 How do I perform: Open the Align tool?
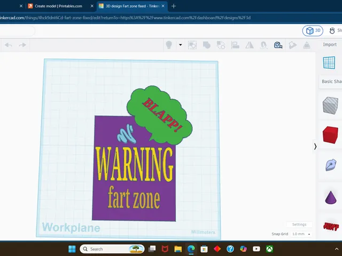click(x=235, y=45)
